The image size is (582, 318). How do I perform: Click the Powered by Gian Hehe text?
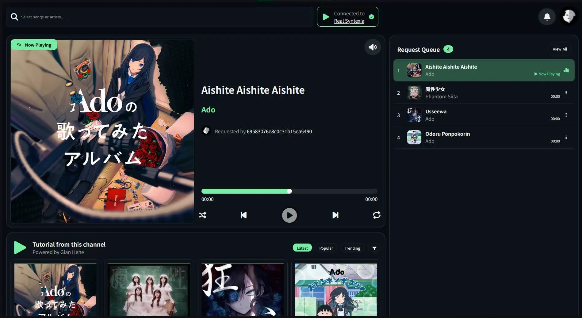[x=58, y=252]
